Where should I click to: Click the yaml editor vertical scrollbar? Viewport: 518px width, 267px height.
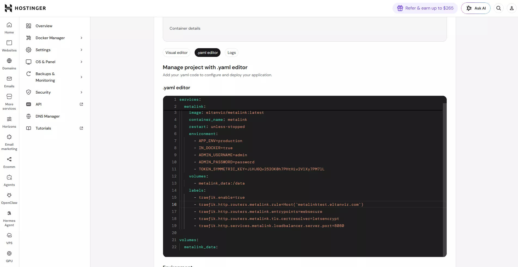(445, 180)
